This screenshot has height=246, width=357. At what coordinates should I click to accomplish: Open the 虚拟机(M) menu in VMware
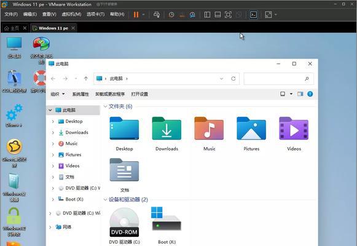(x=71, y=14)
